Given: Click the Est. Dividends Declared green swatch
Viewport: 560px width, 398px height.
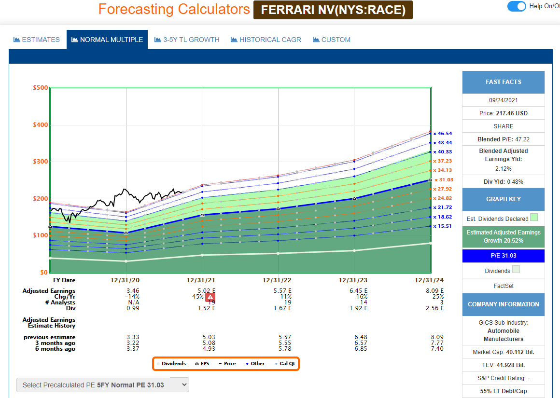Looking at the screenshot, I should tap(534, 218).
